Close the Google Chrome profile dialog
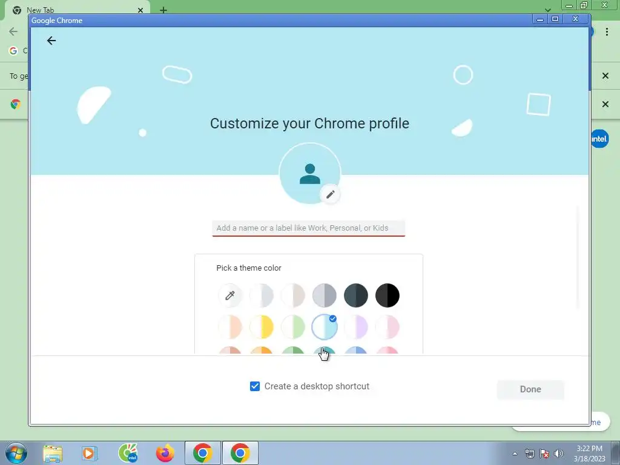Viewport: 620px width, 465px height. (576, 19)
